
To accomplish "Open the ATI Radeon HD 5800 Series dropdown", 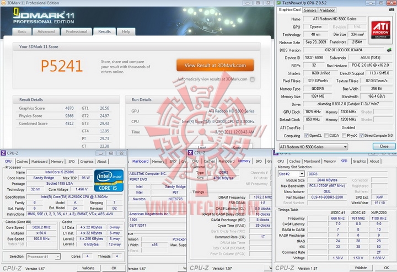I will (x=313, y=147).
